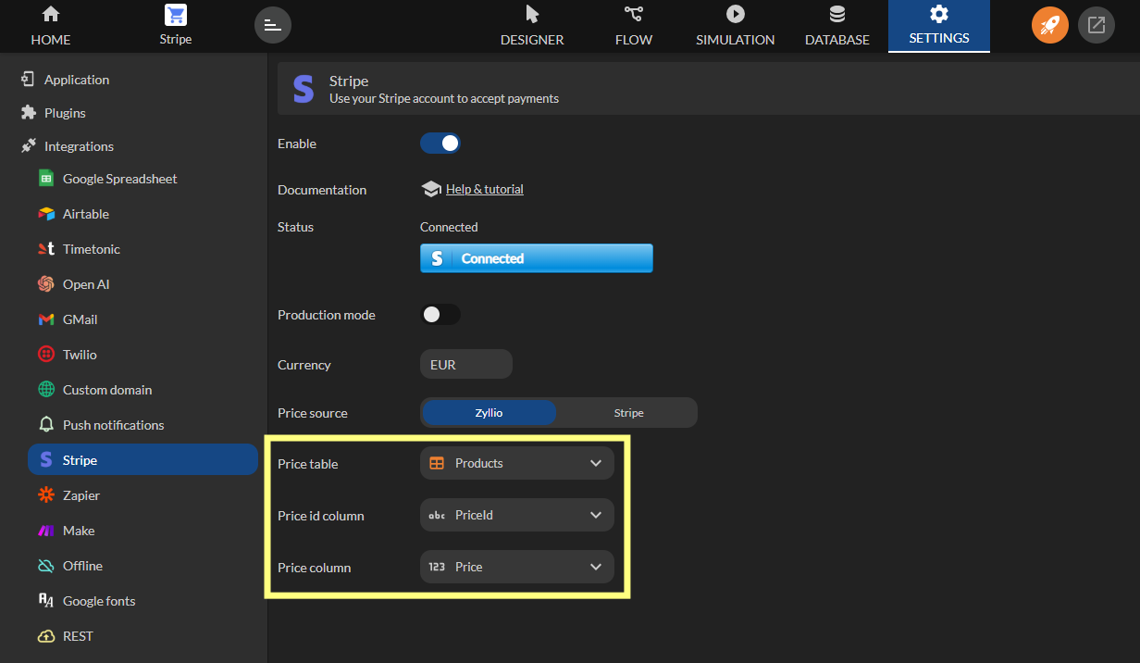Click the EUR currency field
The width and height of the screenshot is (1140, 663).
[x=465, y=365]
